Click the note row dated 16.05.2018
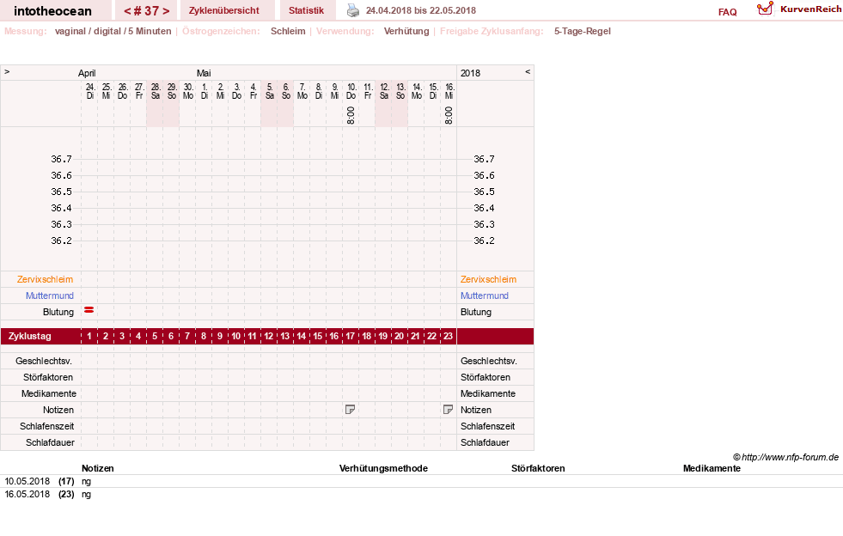Viewport: 843px width, 536px height. (x=421, y=494)
